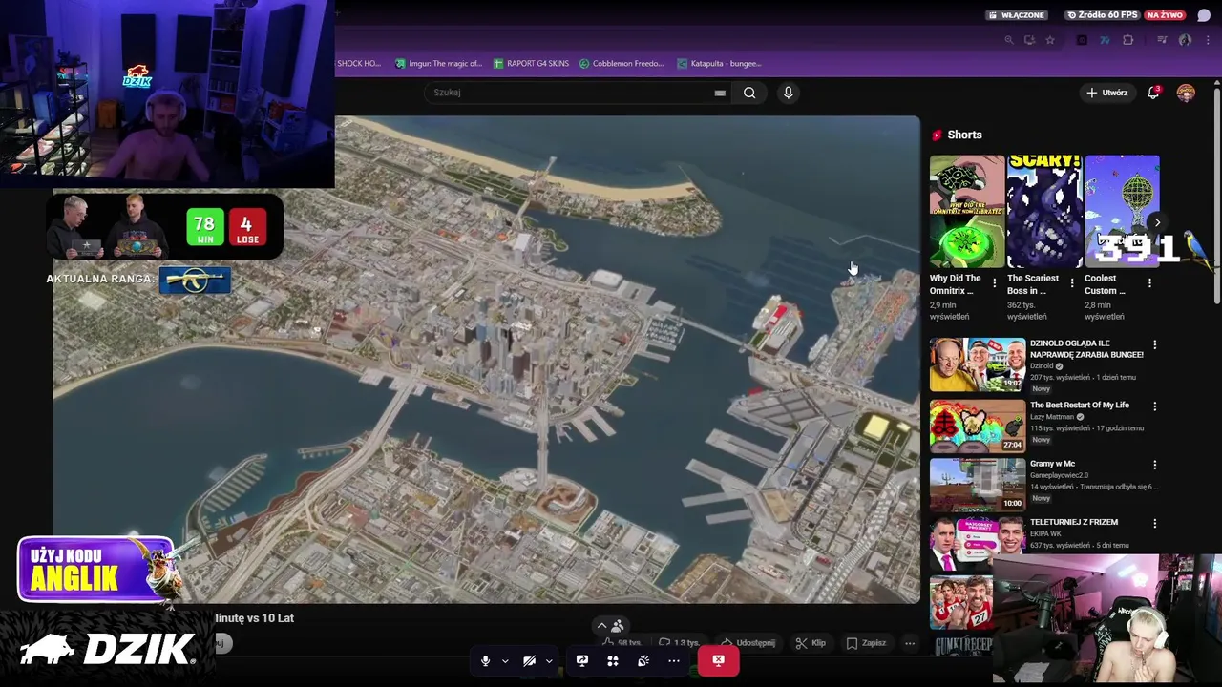Click the Shorts section heading
1222x687 pixels.
964,135
